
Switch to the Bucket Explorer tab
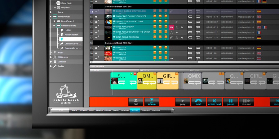click(x=87, y=111)
